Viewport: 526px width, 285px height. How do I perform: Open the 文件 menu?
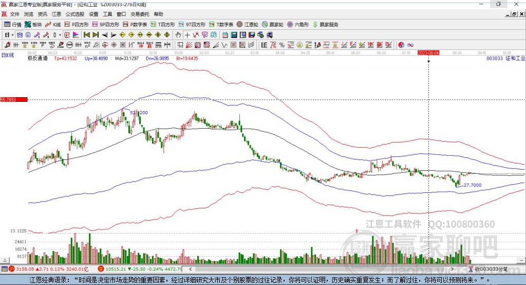[x=15, y=14]
